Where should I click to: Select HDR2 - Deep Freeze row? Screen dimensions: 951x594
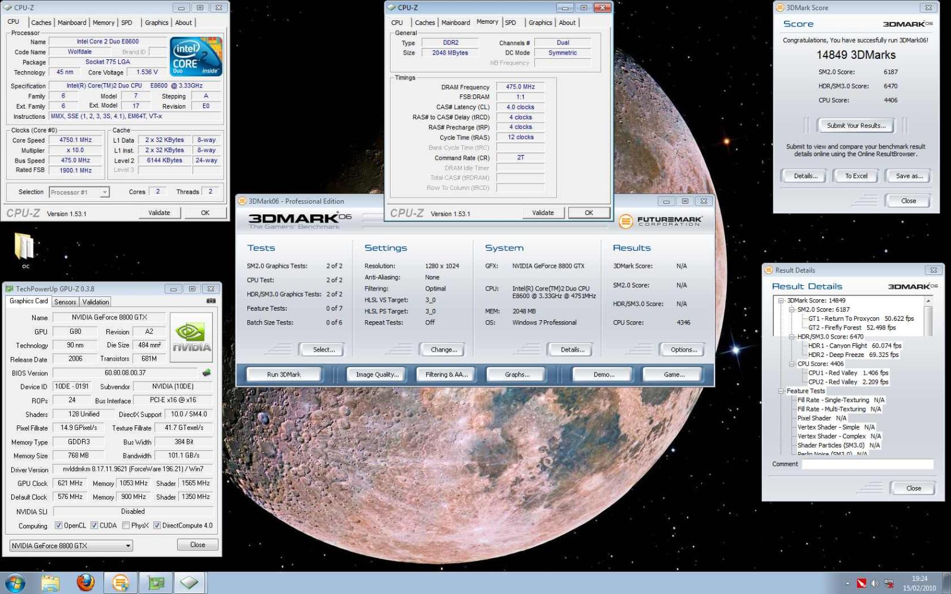[x=854, y=355]
